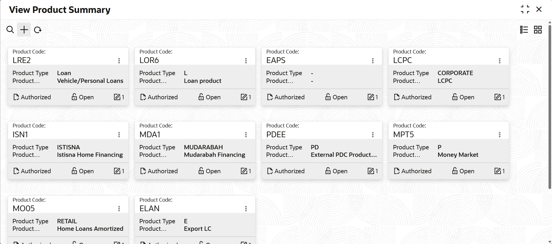
Task: Open the MDA1 card options menu
Action: click(246, 135)
